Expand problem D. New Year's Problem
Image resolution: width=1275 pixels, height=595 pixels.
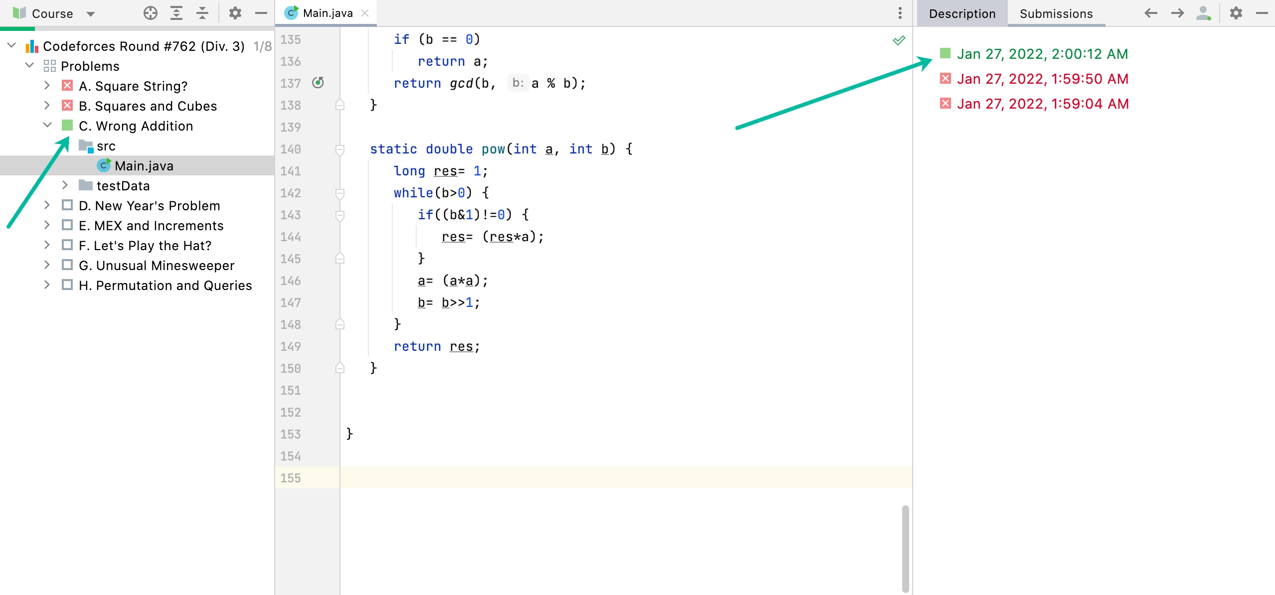coord(47,205)
